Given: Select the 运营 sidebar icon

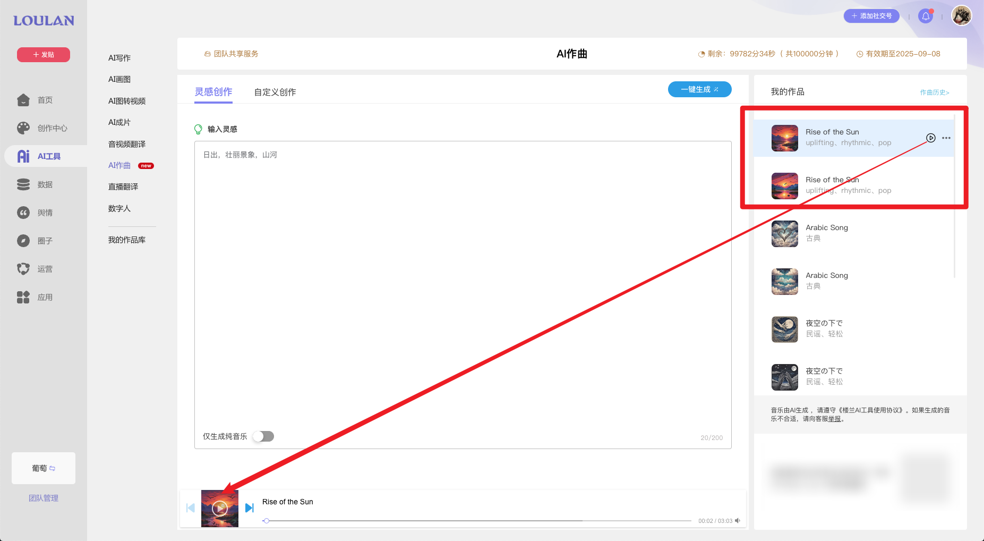Looking at the screenshot, I should (x=45, y=268).
